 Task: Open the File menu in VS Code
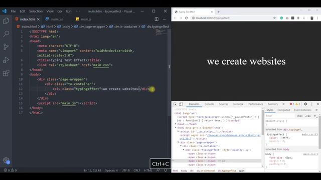(13, 11)
